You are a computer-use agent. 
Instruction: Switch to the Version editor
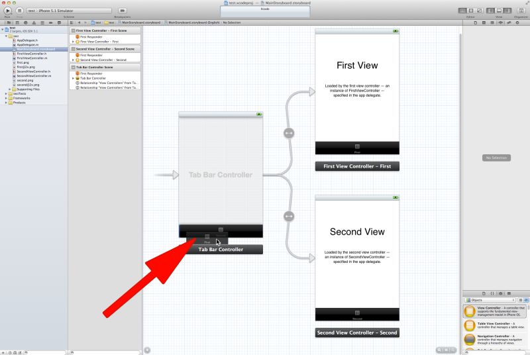[479, 11]
